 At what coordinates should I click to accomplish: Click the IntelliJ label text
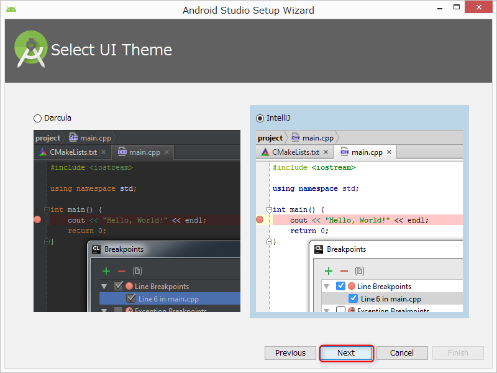coord(278,118)
